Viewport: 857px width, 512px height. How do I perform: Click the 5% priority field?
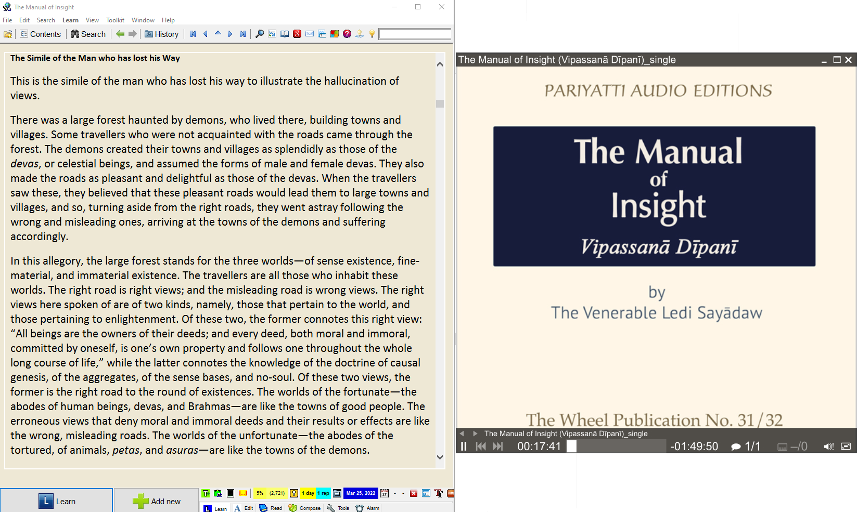click(260, 493)
